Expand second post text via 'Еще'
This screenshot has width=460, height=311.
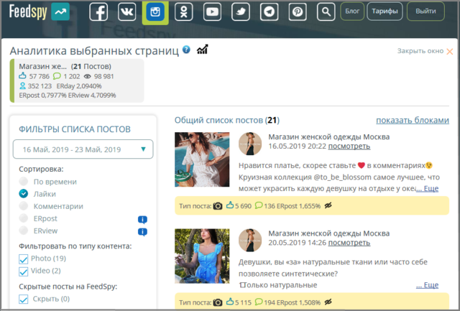[427, 285]
